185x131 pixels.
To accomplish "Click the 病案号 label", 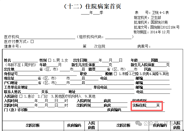I will 144,46.
